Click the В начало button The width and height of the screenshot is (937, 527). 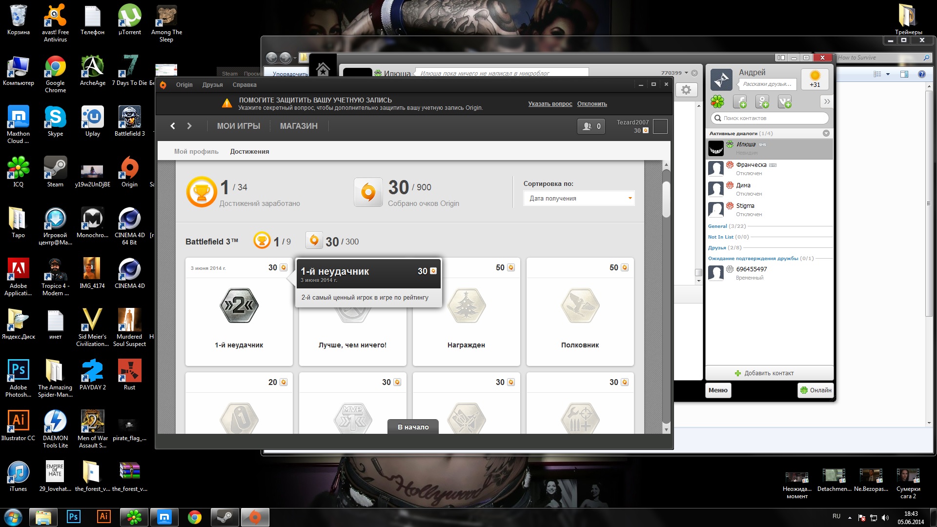[413, 426]
